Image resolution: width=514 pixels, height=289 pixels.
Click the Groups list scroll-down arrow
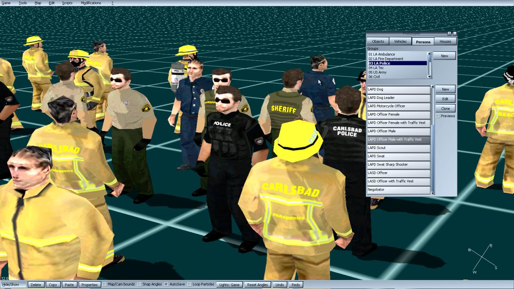tap(430, 77)
